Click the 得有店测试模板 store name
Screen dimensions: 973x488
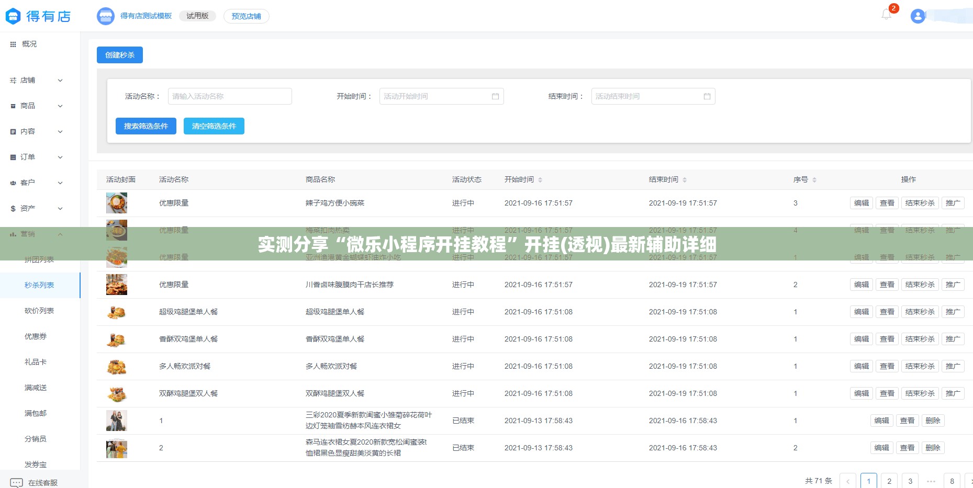[x=146, y=16]
